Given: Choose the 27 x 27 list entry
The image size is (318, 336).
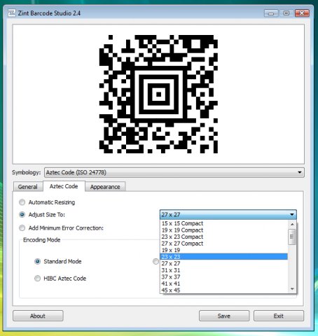Looking at the screenshot, I should coord(224,263).
